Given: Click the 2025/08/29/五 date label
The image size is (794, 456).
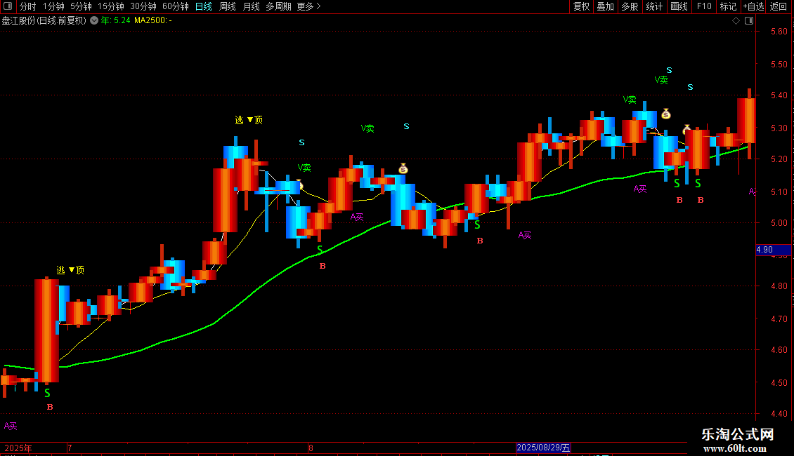Looking at the screenshot, I should click(543, 448).
